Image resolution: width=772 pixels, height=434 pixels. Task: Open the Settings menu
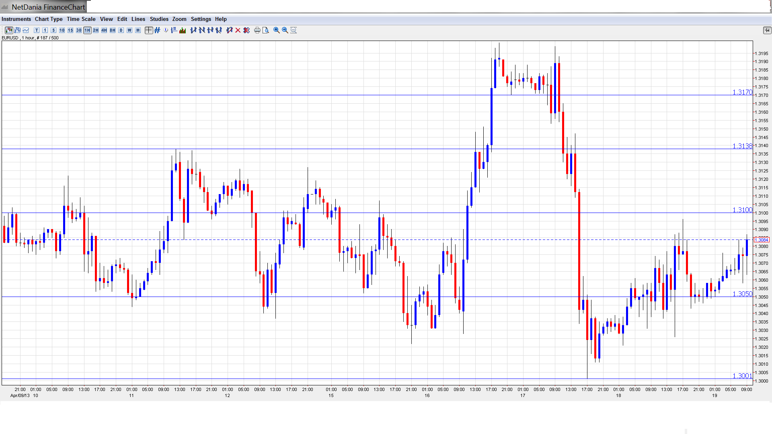pyautogui.click(x=201, y=19)
